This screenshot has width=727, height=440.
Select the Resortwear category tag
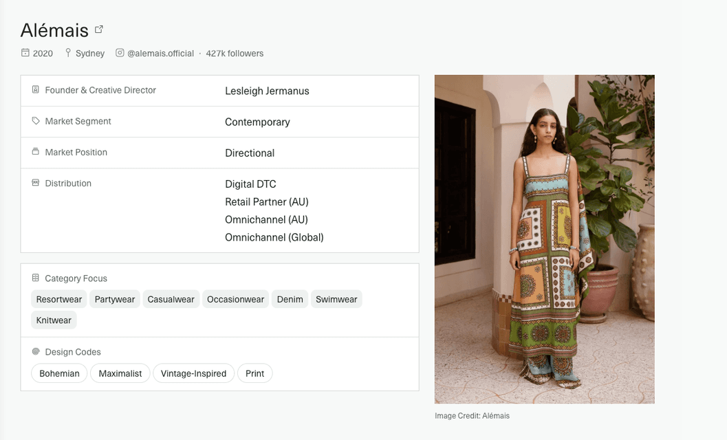pos(59,299)
